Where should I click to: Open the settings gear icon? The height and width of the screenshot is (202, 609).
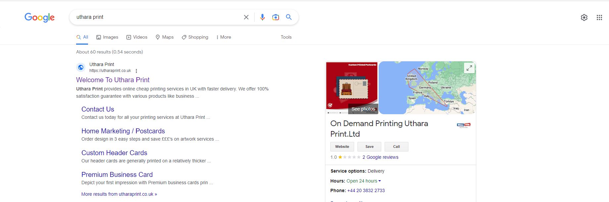point(584,17)
